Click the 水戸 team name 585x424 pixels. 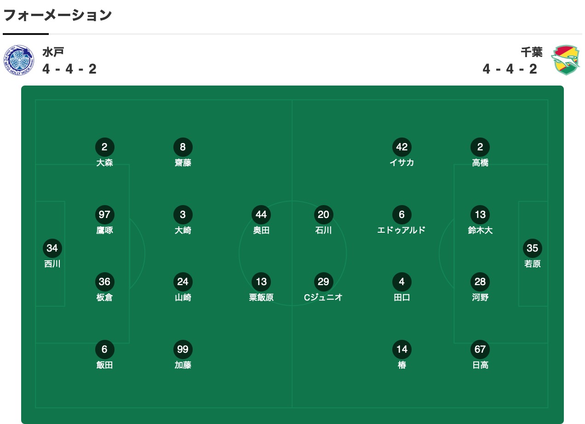tap(53, 52)
